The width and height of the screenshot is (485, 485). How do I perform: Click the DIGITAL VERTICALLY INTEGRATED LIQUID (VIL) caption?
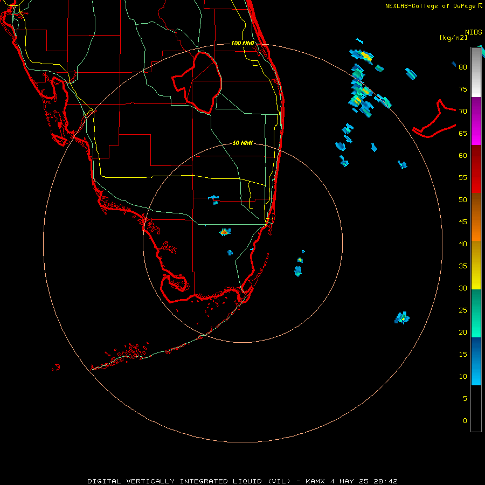coord(189,481)
